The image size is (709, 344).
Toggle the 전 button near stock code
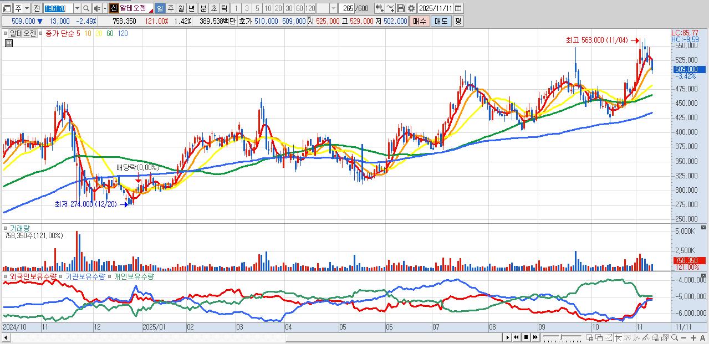coord(37,8)
